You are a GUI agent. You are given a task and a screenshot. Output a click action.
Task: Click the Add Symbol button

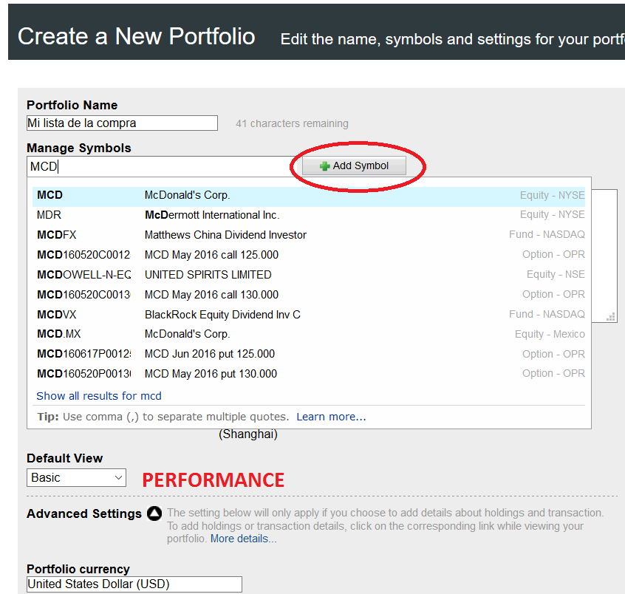tap(355, 166)
